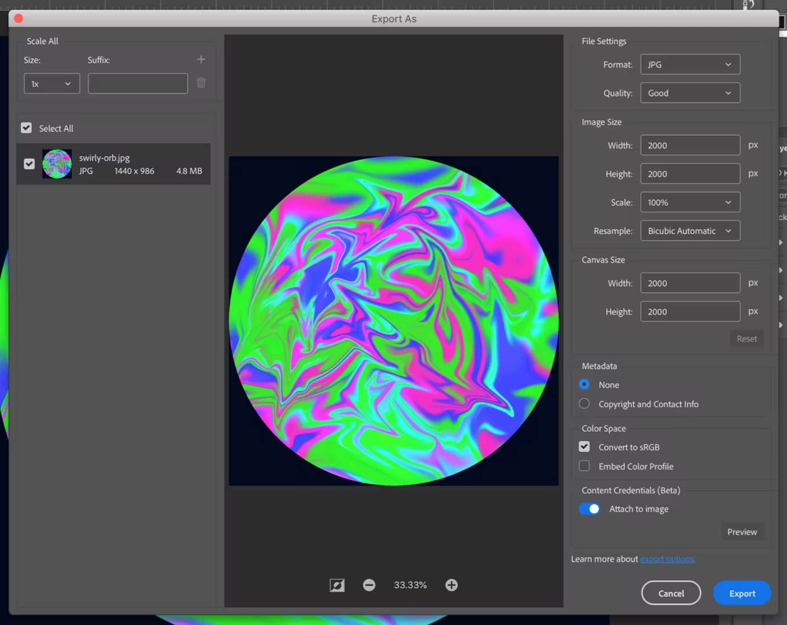The image size is (787, 625).
Task: Toggle off Attach to image
Action: click(590, 509)
